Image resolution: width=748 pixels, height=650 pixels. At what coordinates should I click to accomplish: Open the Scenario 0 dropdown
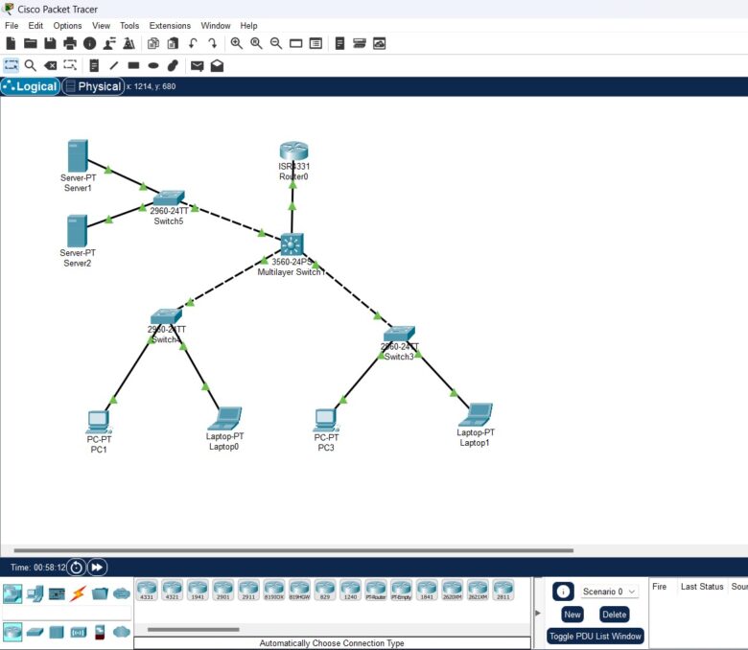[x=609, y=592]
